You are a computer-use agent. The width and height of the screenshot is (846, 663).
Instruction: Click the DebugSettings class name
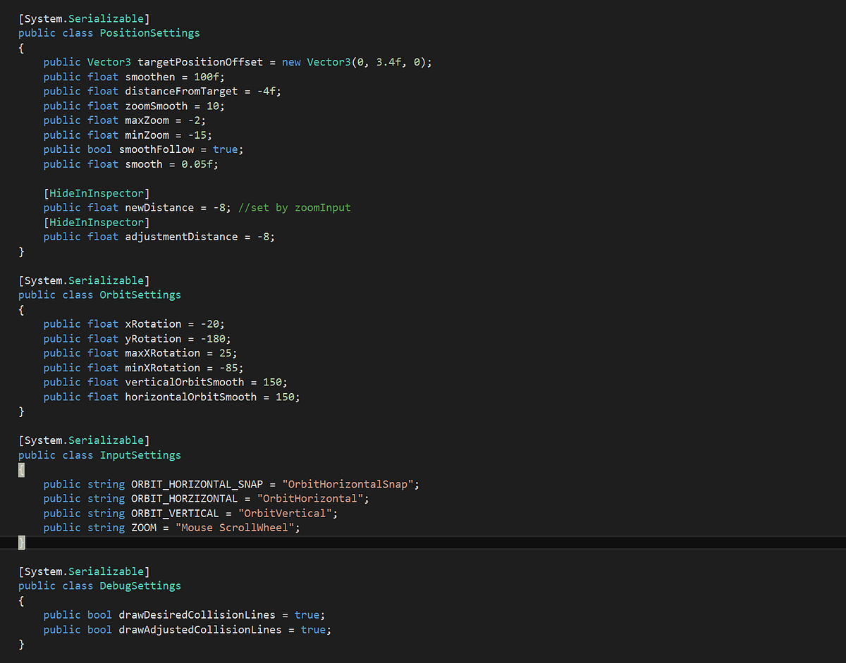pos(140,585)
